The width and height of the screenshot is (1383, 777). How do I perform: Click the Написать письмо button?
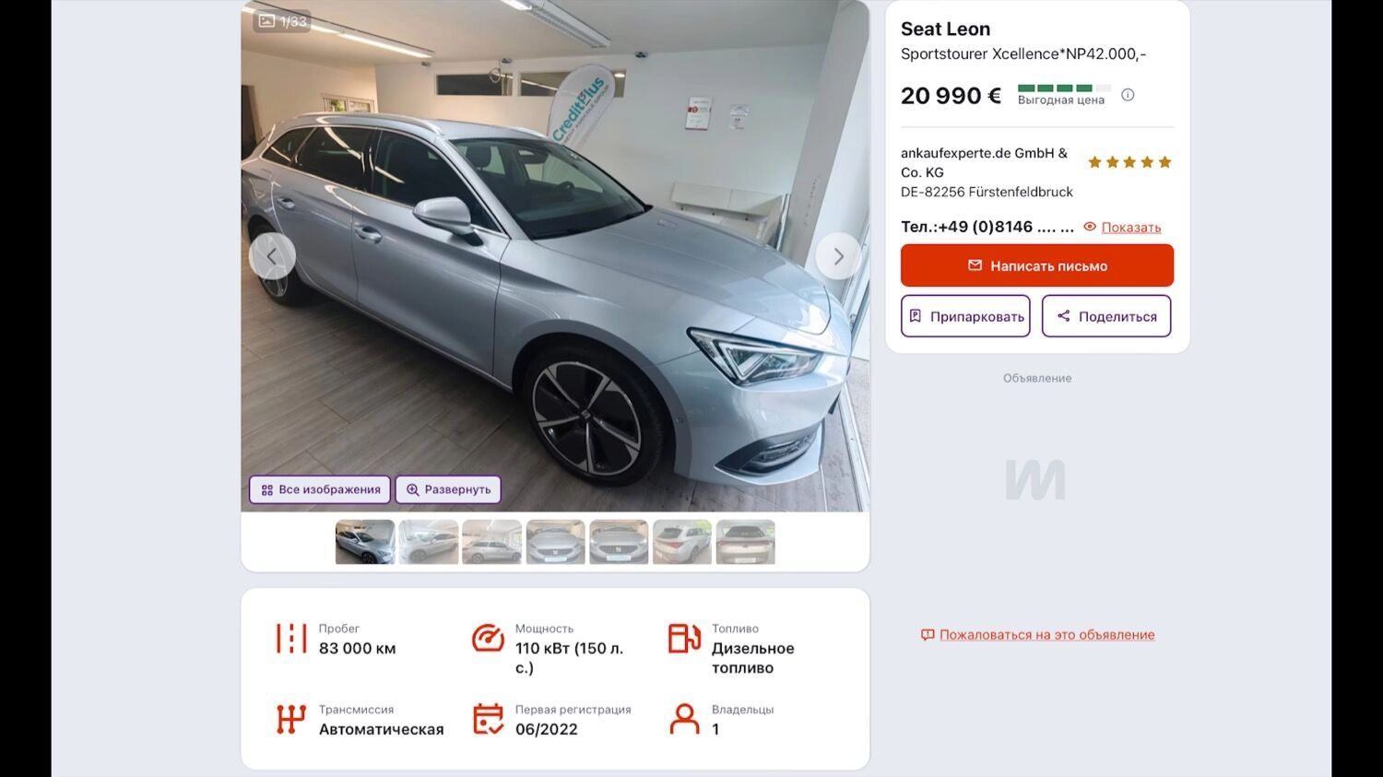coord(1037,265)
